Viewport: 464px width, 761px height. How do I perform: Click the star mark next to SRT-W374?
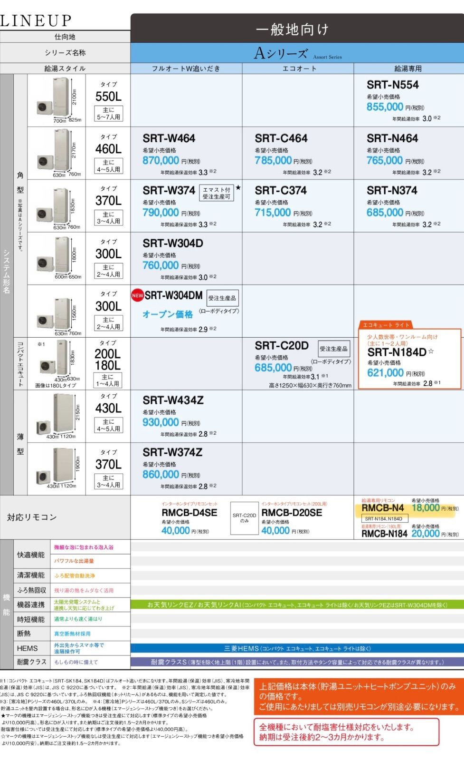238,188
